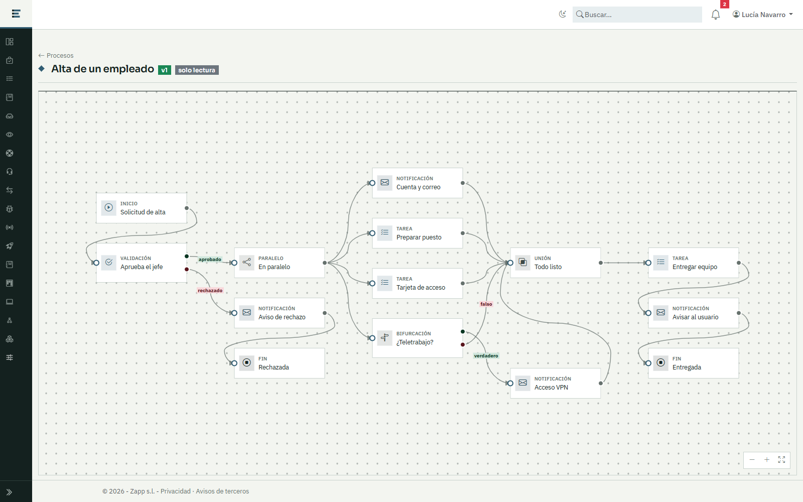The width and height of the screenshot is (803, 502).
Task: Click the Acceso VPN envelope icon
Action: click(523, 383)
